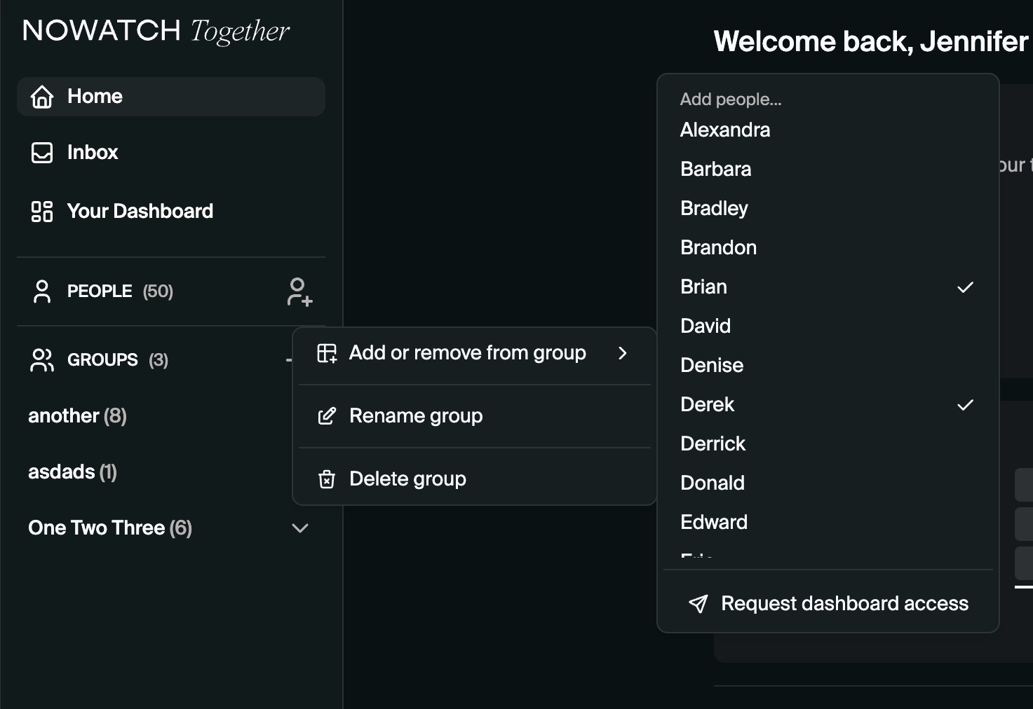Click the pencil icon beside Rename group
The image size is (1033, 709).
point(327,416)
